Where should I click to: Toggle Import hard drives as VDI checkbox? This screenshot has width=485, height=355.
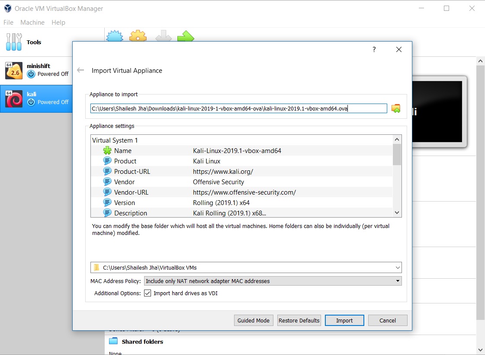(x=148, y=293)
